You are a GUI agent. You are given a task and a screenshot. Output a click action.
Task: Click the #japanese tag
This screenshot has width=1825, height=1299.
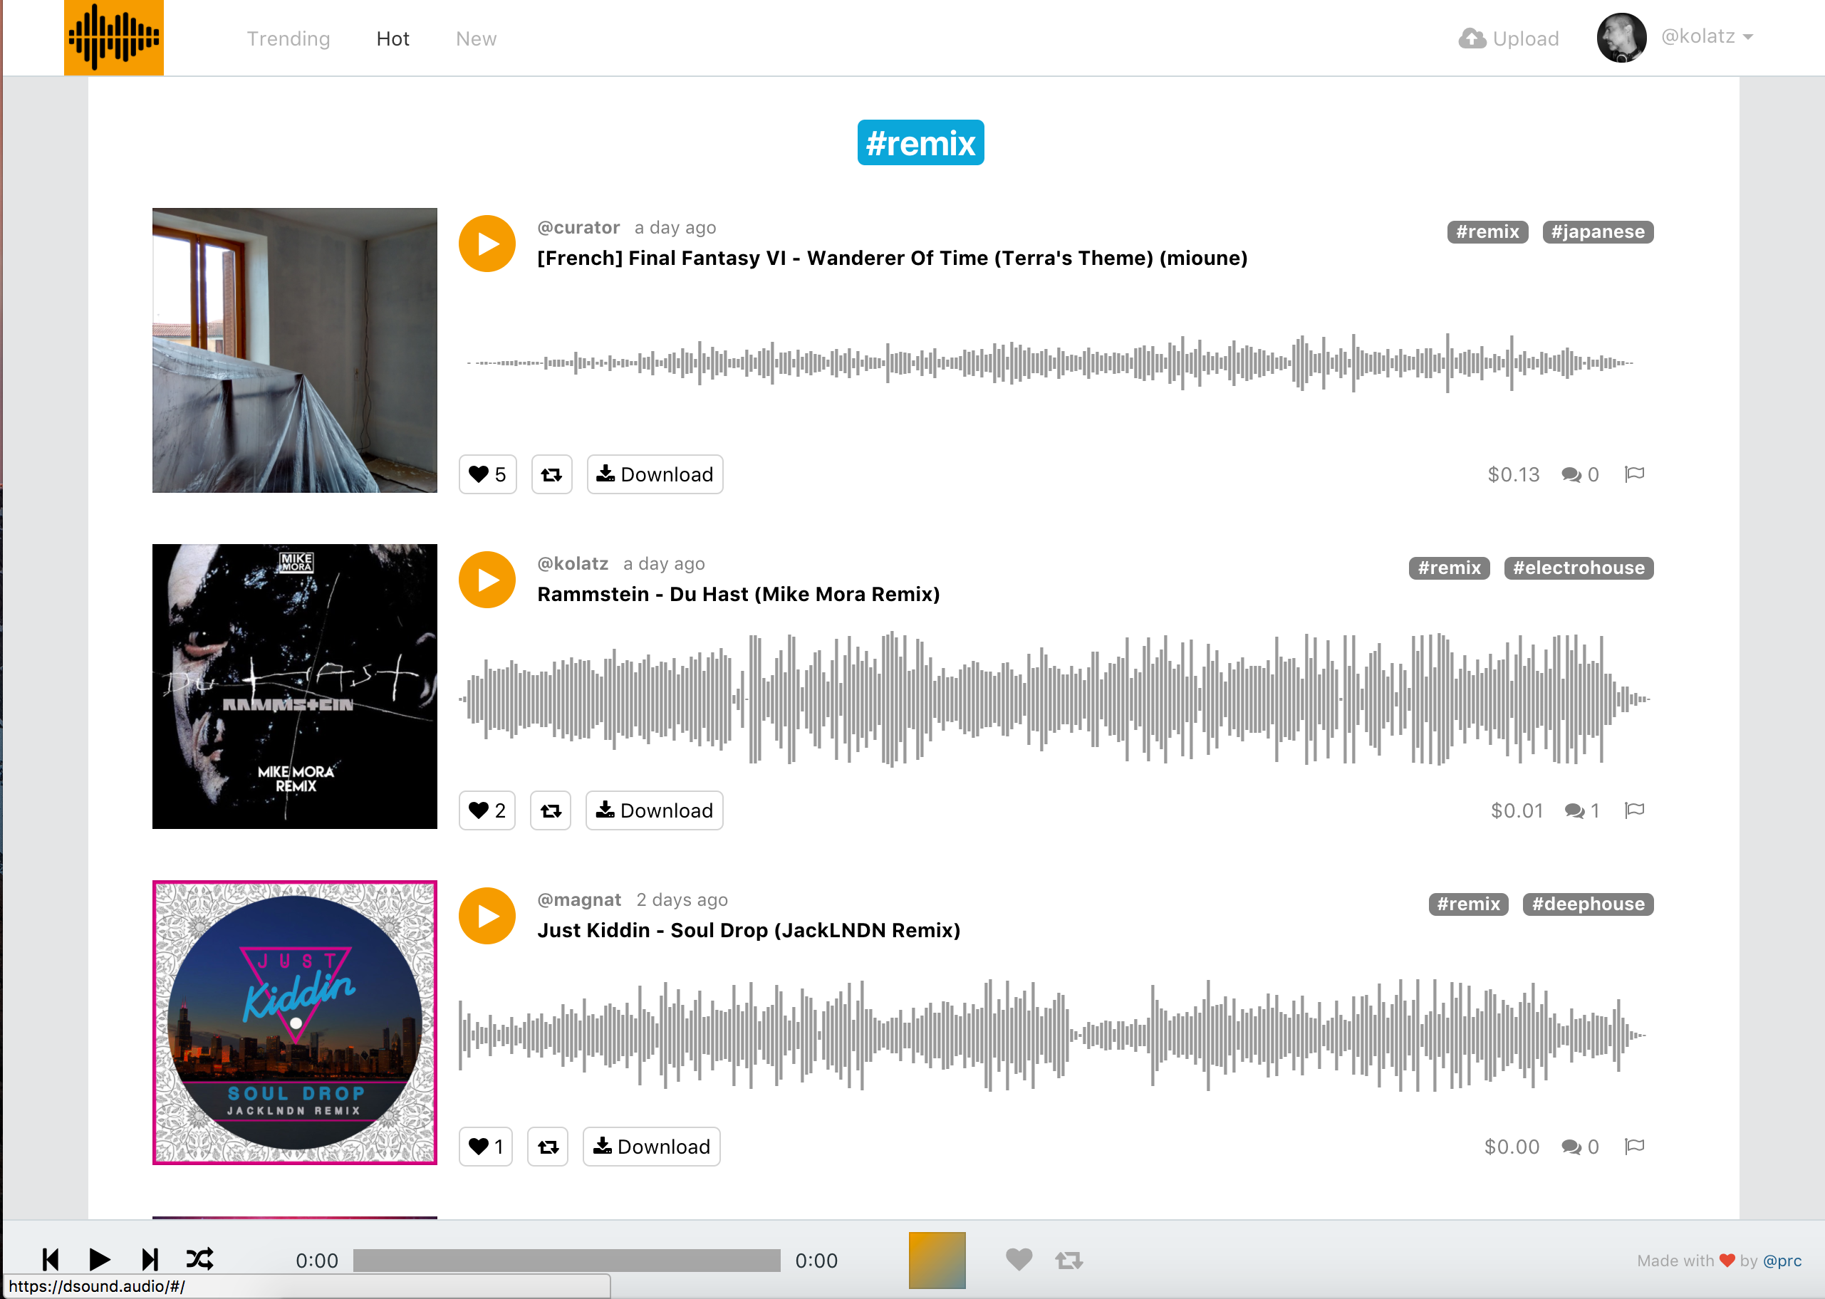coord(1598,232)
